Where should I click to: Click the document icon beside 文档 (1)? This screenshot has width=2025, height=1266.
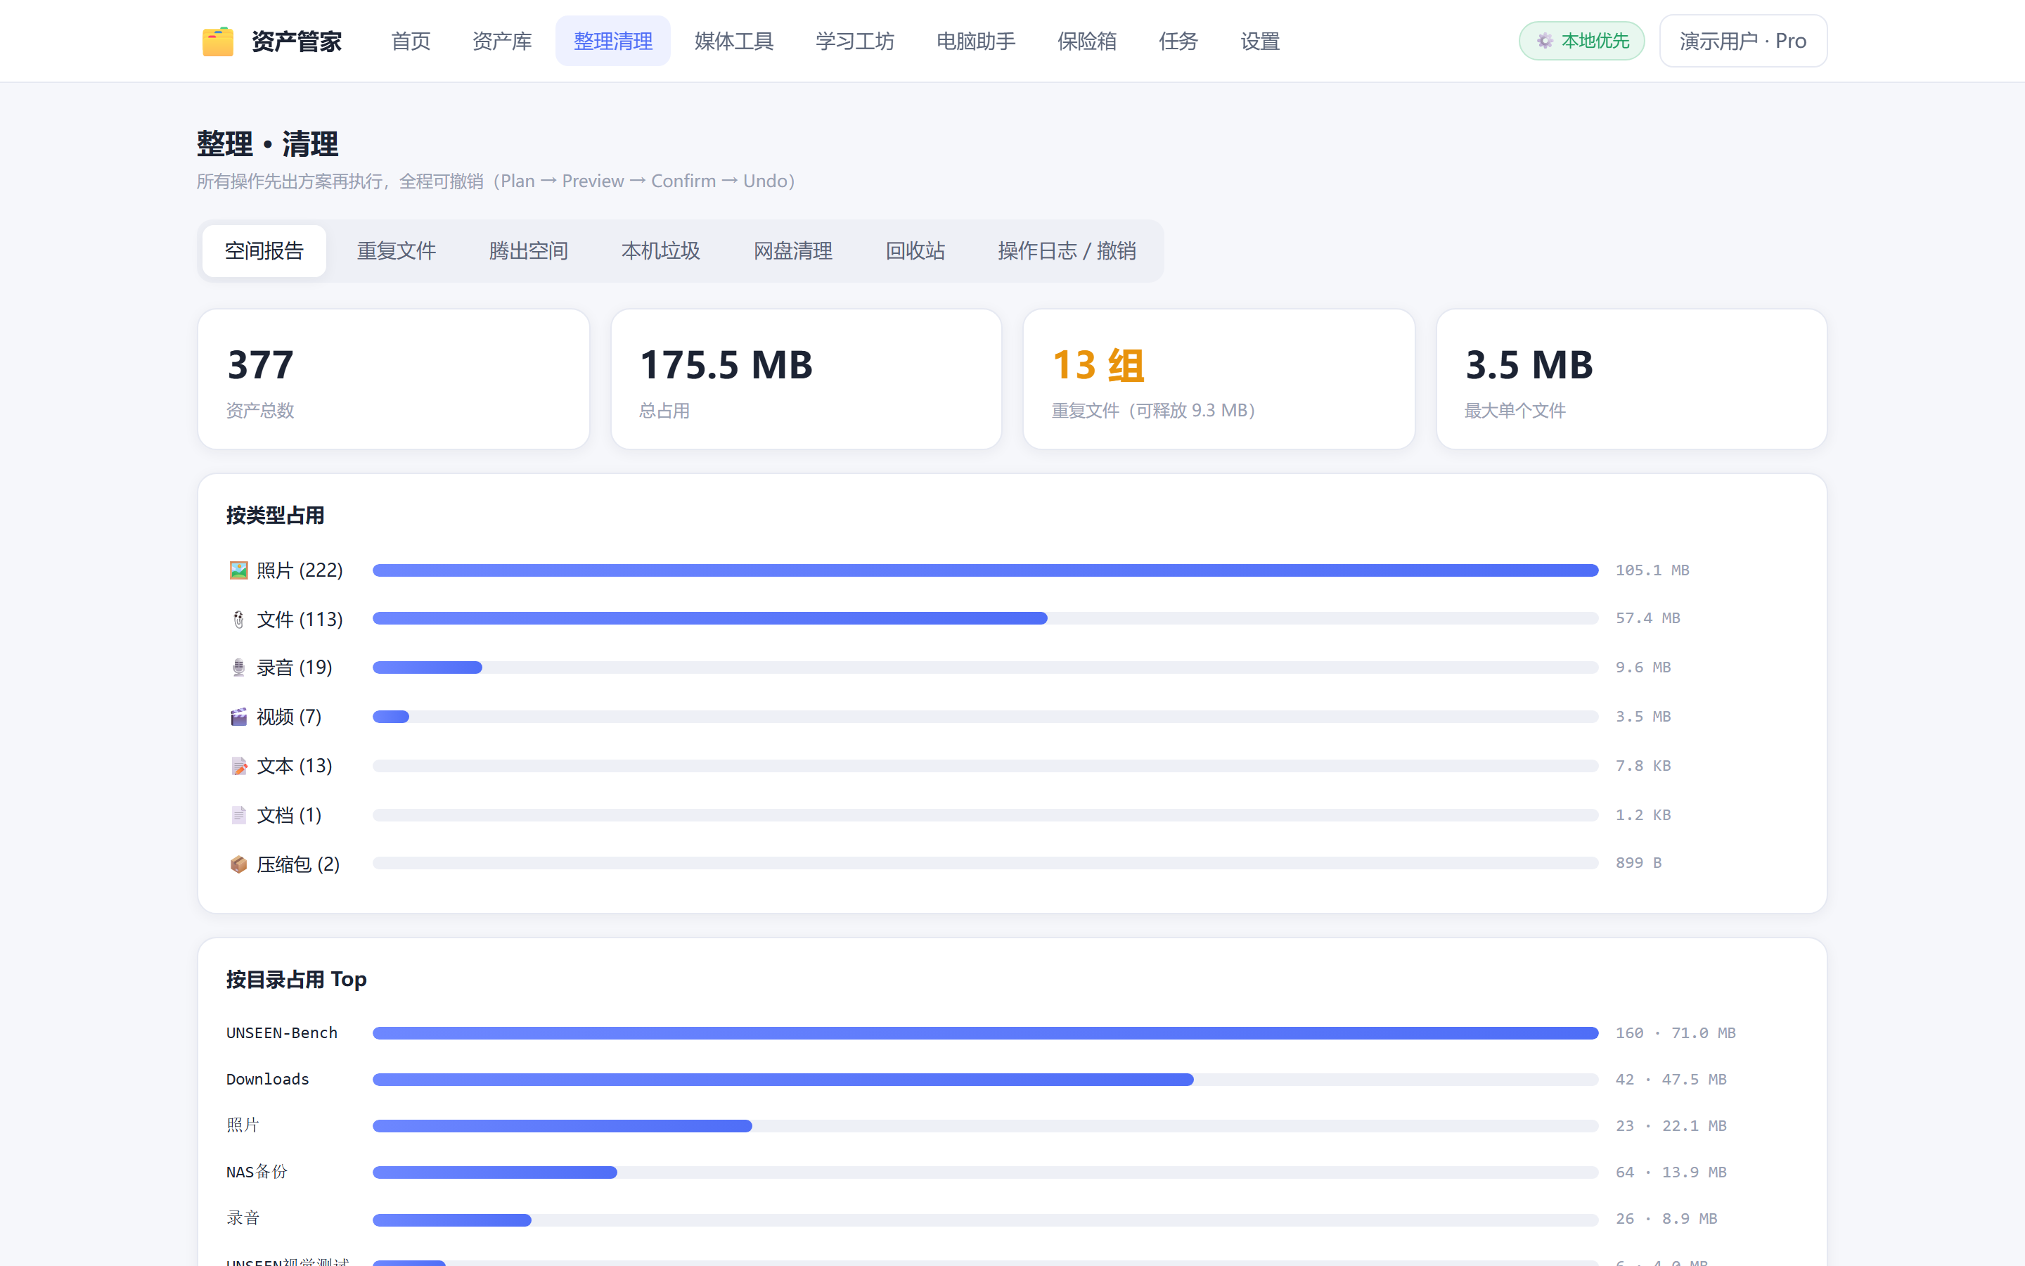pos(238,814)
